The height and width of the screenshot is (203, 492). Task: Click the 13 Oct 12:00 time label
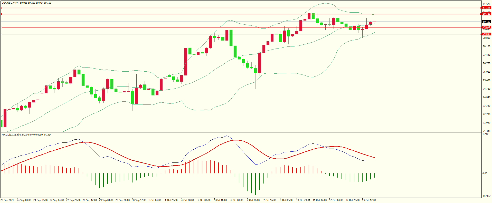click(x=369, y=200)
